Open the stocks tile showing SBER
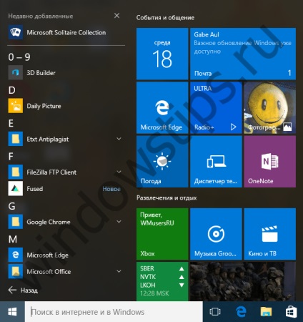This screenshot has height=322, width=303. point(162,281)
